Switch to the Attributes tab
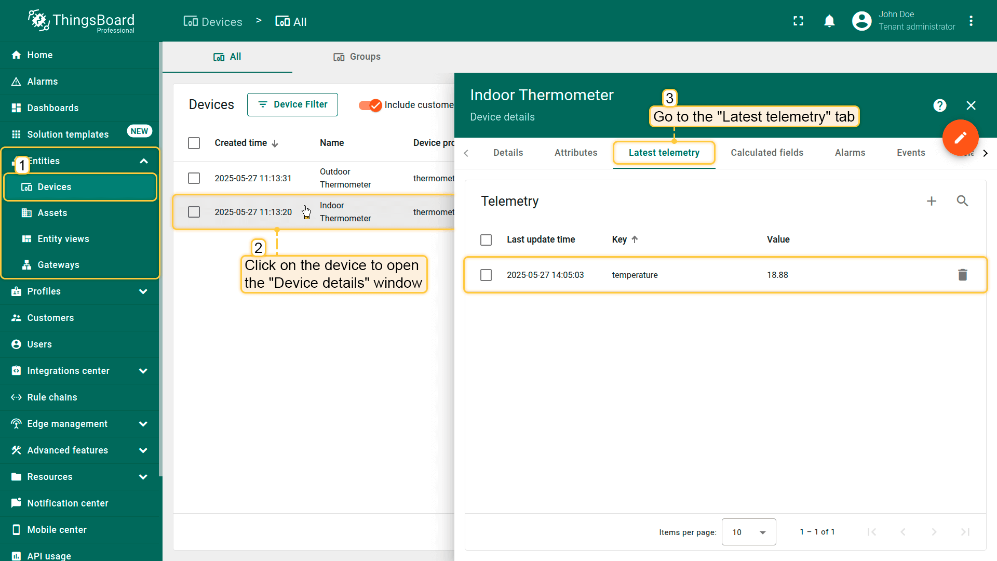The image size is (997, 561). [575, 153]
